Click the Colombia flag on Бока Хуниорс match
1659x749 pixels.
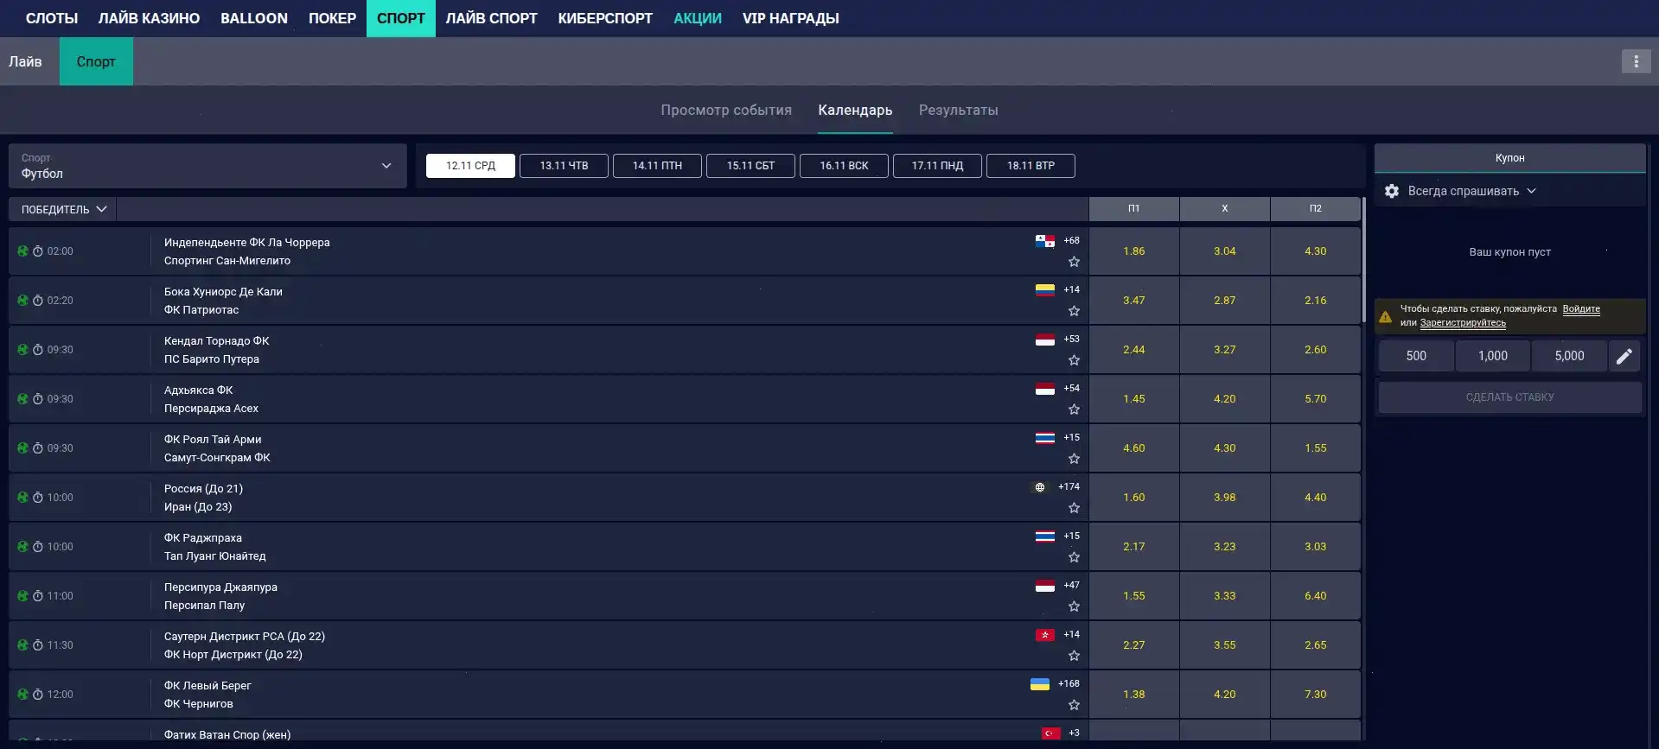1044,290
